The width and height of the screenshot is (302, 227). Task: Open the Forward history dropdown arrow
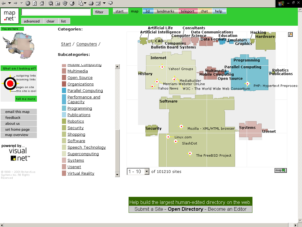pos(22,3)
